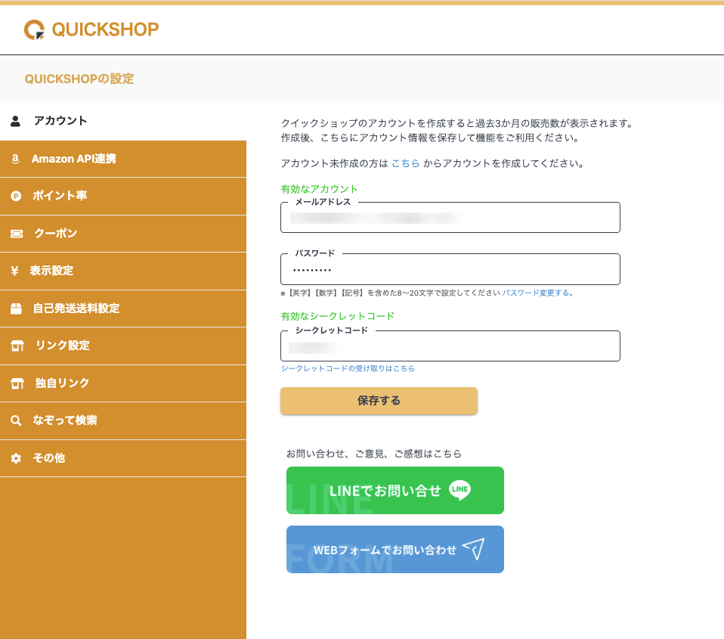Open シークレットコードの受け取りはこちら link
The height and width of the screenshot is (639, 724).
click(348, 368)
